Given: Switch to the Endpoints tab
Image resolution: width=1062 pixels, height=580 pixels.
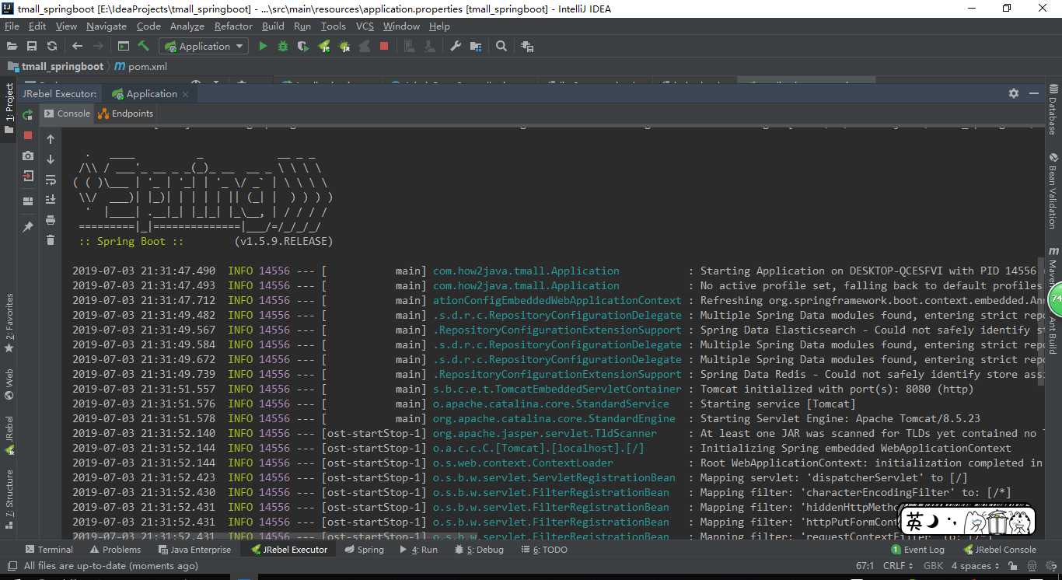Looking at the screenshot, I should click(126, 114).
